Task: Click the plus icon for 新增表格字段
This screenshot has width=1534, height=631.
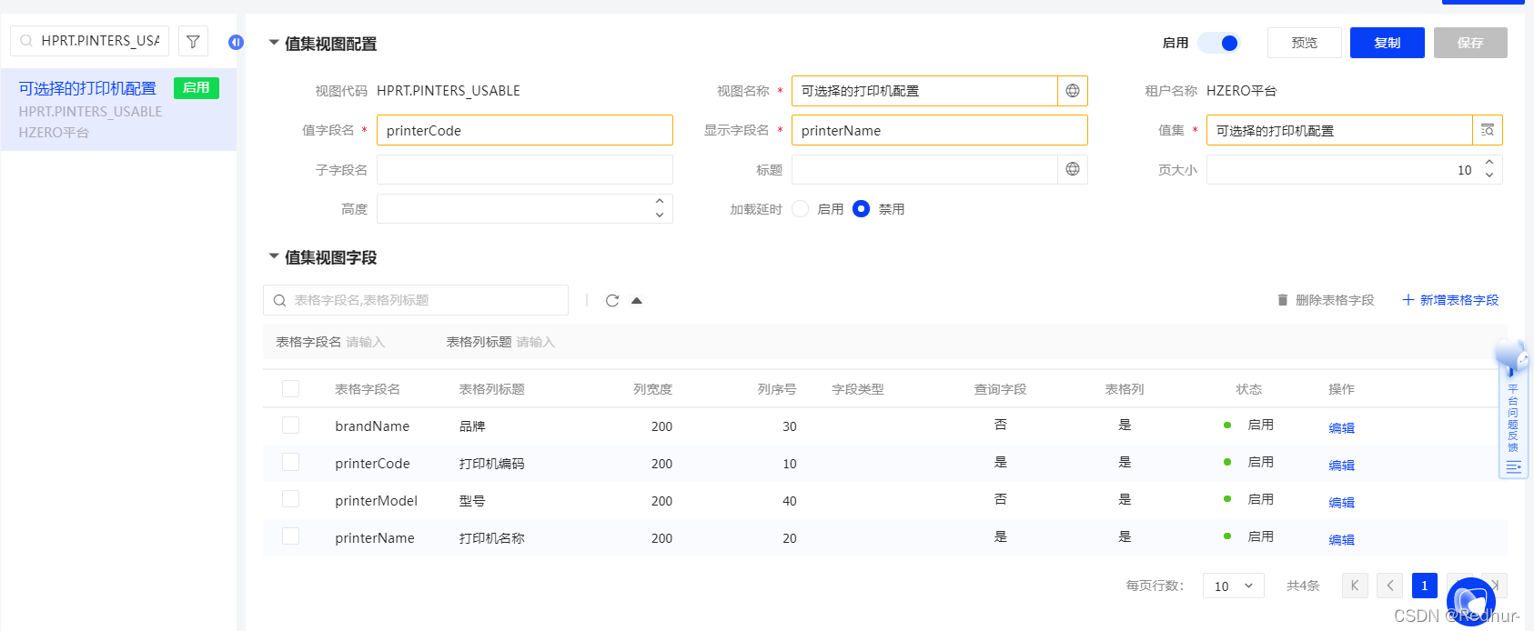Action: [1408, 300]
